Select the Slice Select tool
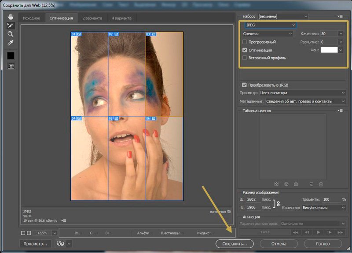The width and height of the screenshot is (352, 253). pyautogui.click(x=11, y=26)
